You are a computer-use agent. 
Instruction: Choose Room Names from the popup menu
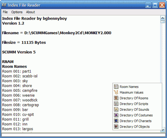click(x=137, y=87)
